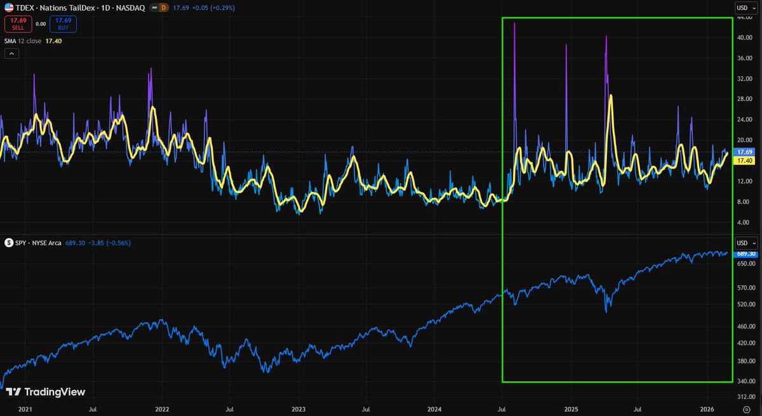This screenshot has width=762, height=416.
Task: Click the US flag icon beside TDEX
Action: coord(9,8)
